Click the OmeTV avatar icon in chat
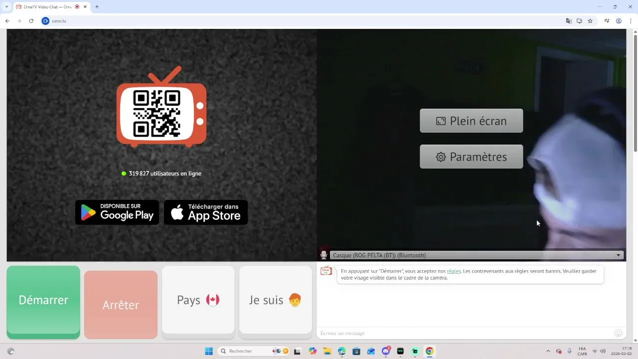The width and height of the screenshot is (638, 359). [326, 271]
